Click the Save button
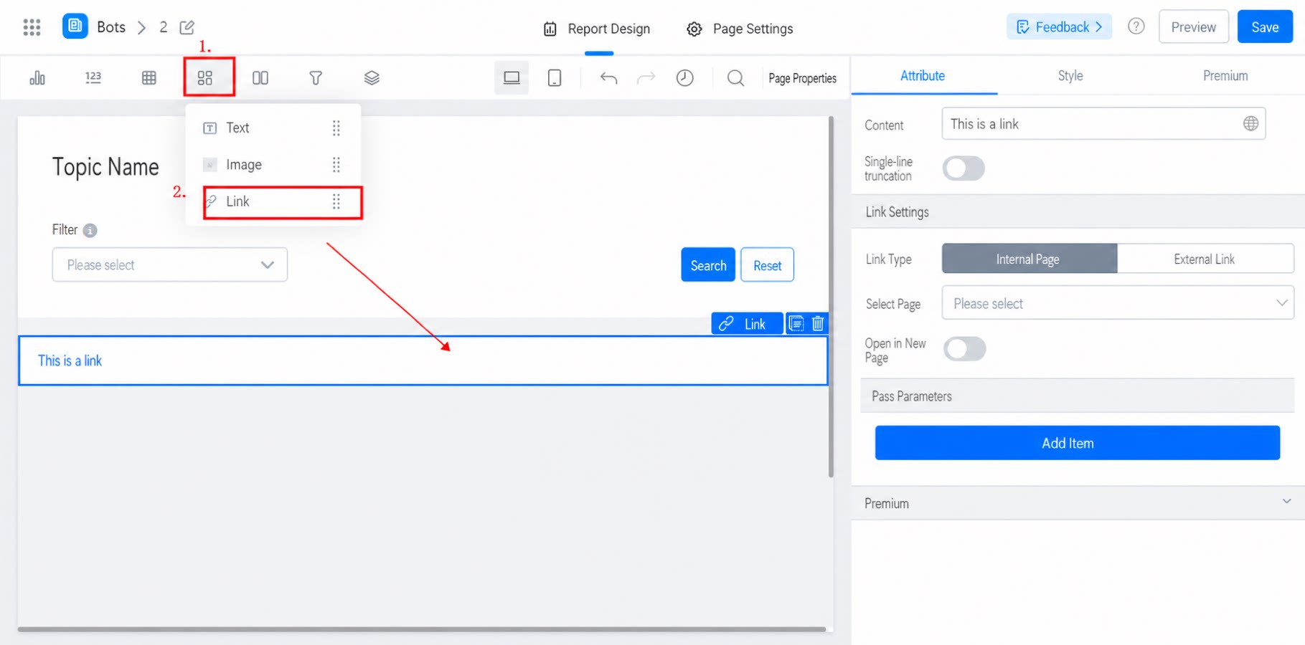 (x=1264, y=27)
